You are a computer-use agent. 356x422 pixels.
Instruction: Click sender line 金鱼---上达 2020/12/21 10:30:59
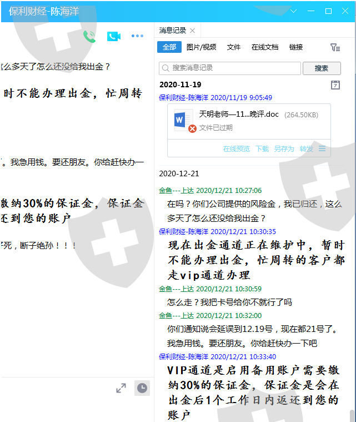tap(210, 289)
